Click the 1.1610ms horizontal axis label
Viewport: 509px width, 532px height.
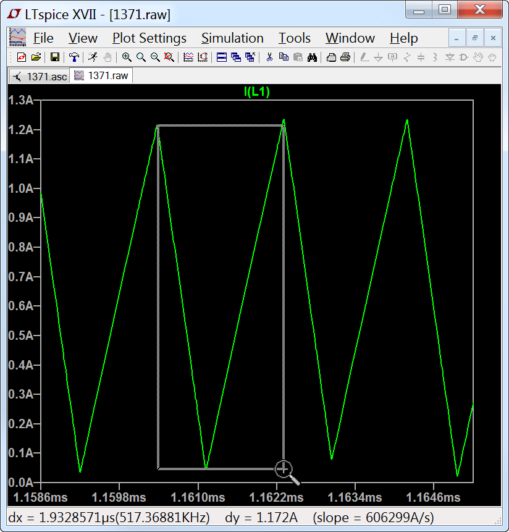(x=198, y=497)
